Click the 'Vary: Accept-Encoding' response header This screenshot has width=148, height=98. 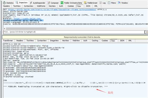(x=15, y=73)
